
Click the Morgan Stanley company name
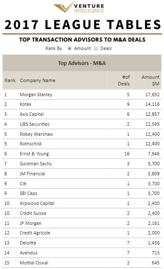pos(36,95)
